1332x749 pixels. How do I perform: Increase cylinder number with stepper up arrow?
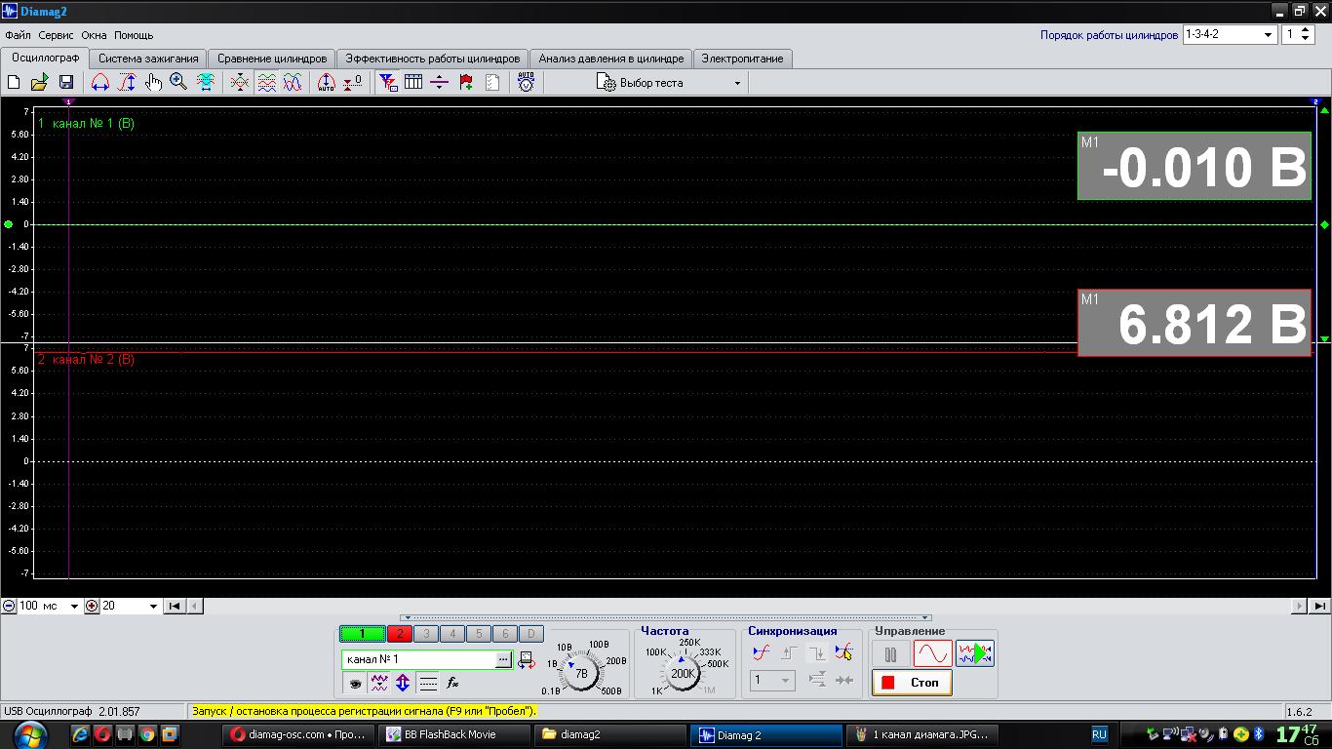coord(1307,30)
